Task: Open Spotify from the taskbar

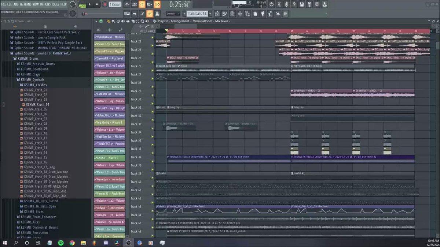Action: tap(60, 243)
